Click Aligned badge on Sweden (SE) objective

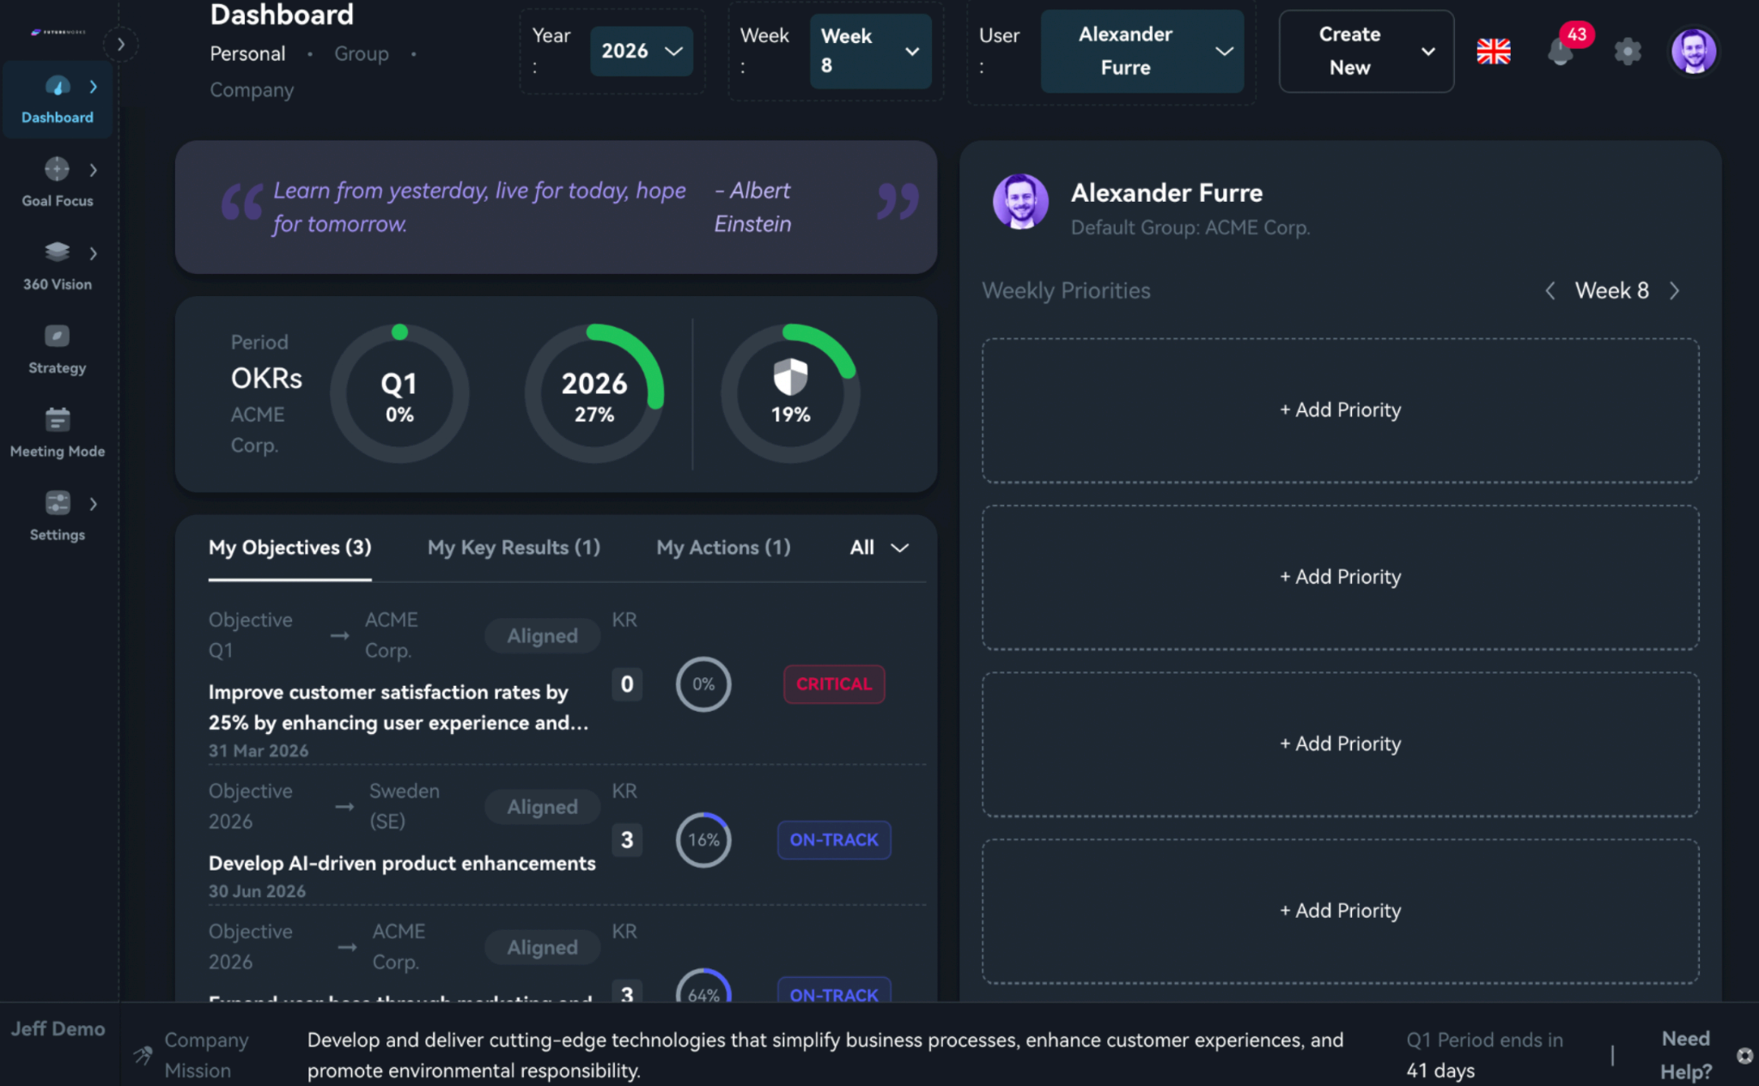click(542, 807)
